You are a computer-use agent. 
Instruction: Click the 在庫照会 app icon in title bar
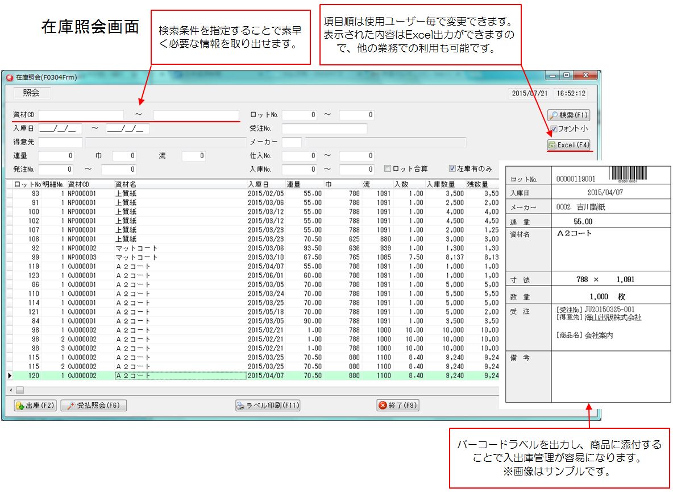click(x=10, y=78)
